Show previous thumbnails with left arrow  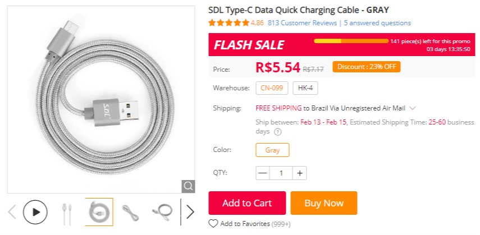[12, 212]
